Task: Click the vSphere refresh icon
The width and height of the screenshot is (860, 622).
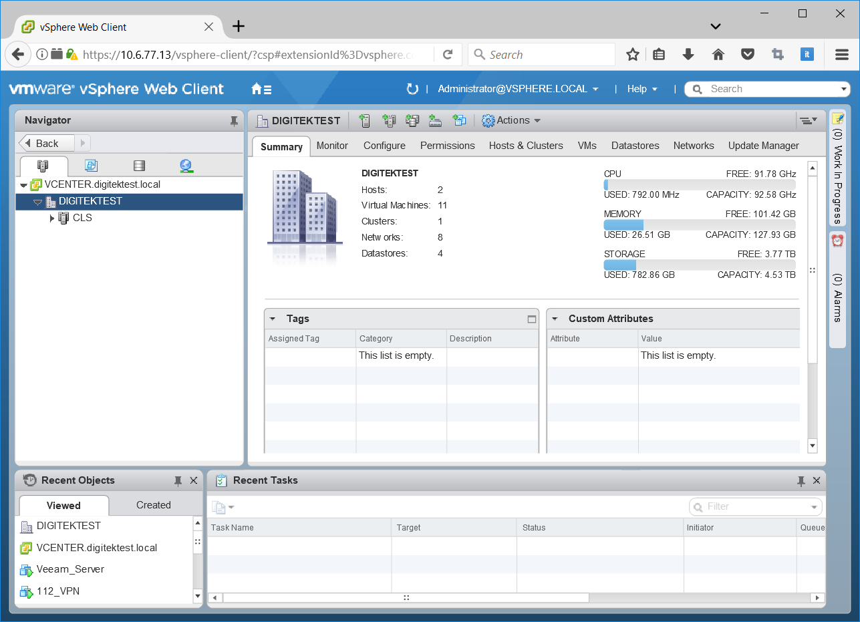Action: tap(412, 89)
